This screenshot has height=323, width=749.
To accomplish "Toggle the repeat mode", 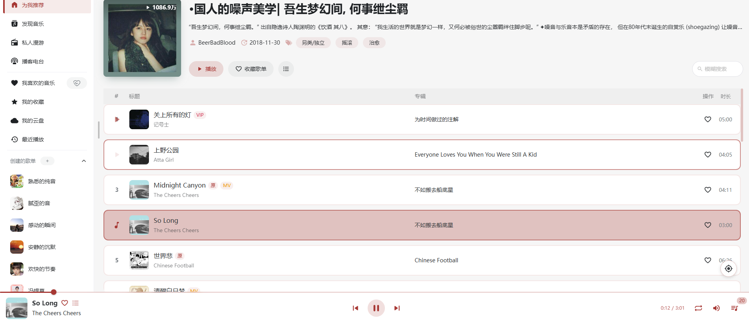I will 698,308.
